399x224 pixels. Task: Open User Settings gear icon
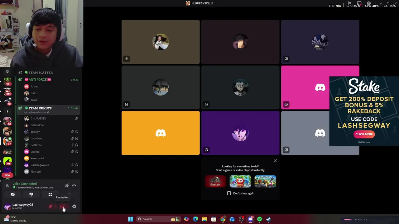click(x=74, y=206)
